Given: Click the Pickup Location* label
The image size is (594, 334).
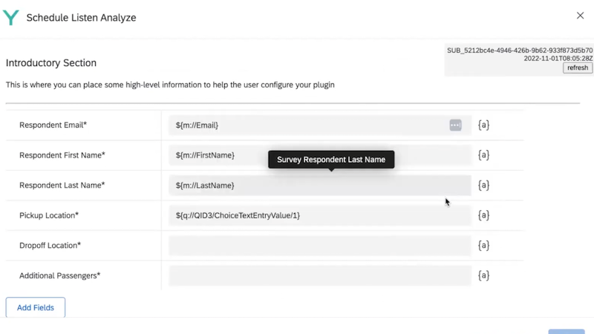Looking at the screenshot, I should (x=49, y=215).
